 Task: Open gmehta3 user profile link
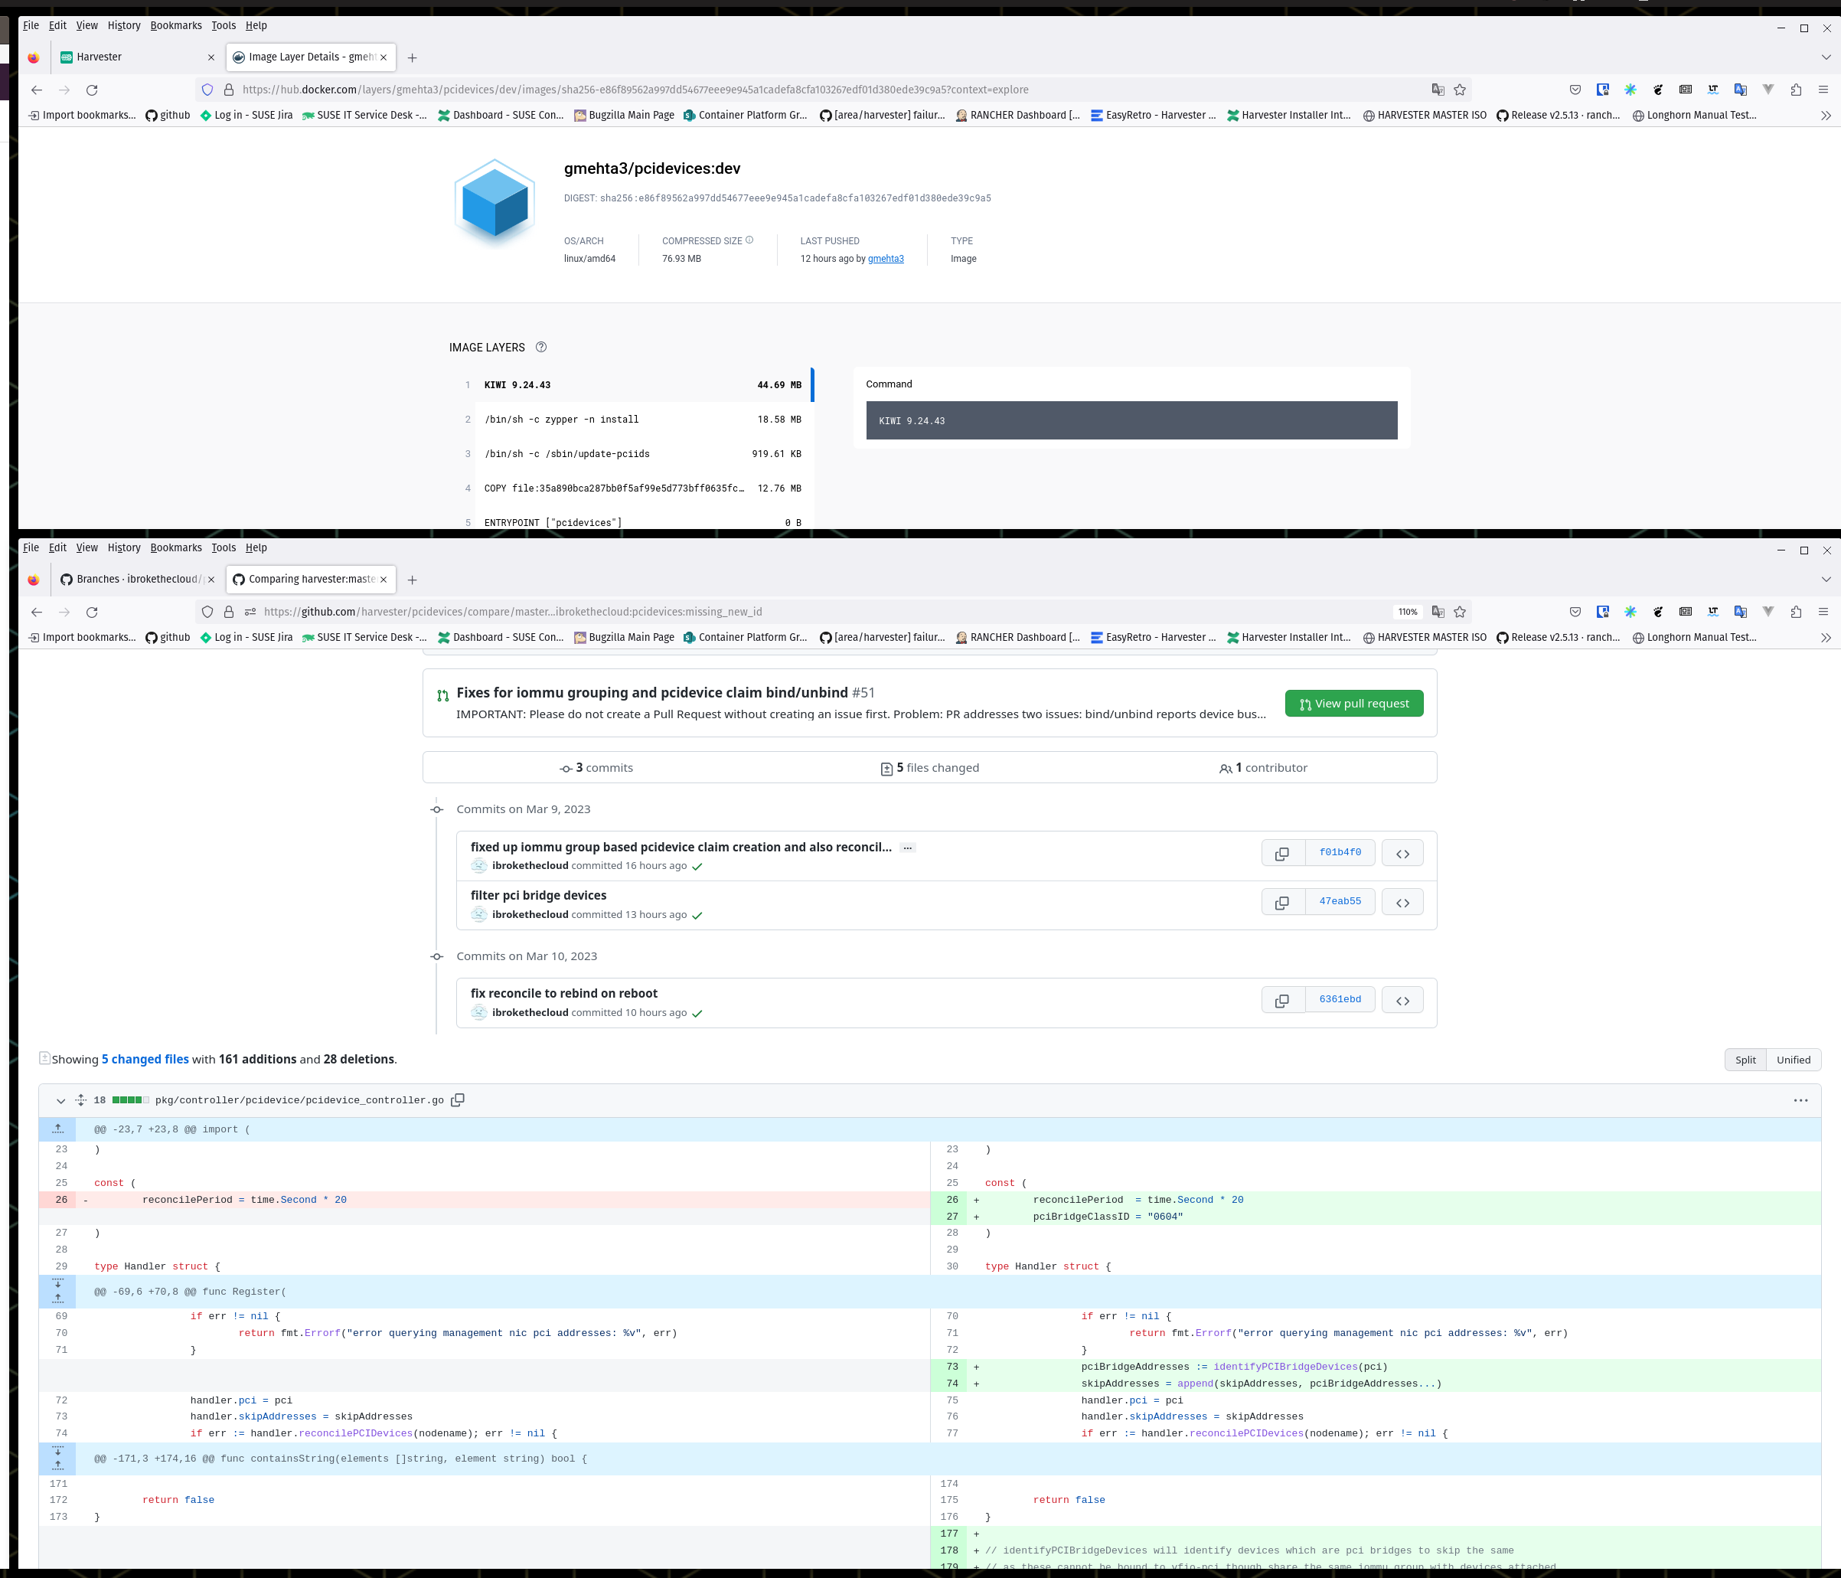tap(885, 259)
